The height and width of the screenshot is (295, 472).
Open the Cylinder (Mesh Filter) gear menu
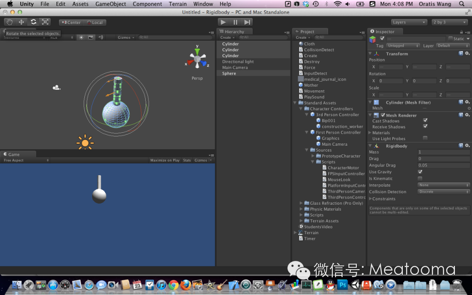[x=467, y=102]
